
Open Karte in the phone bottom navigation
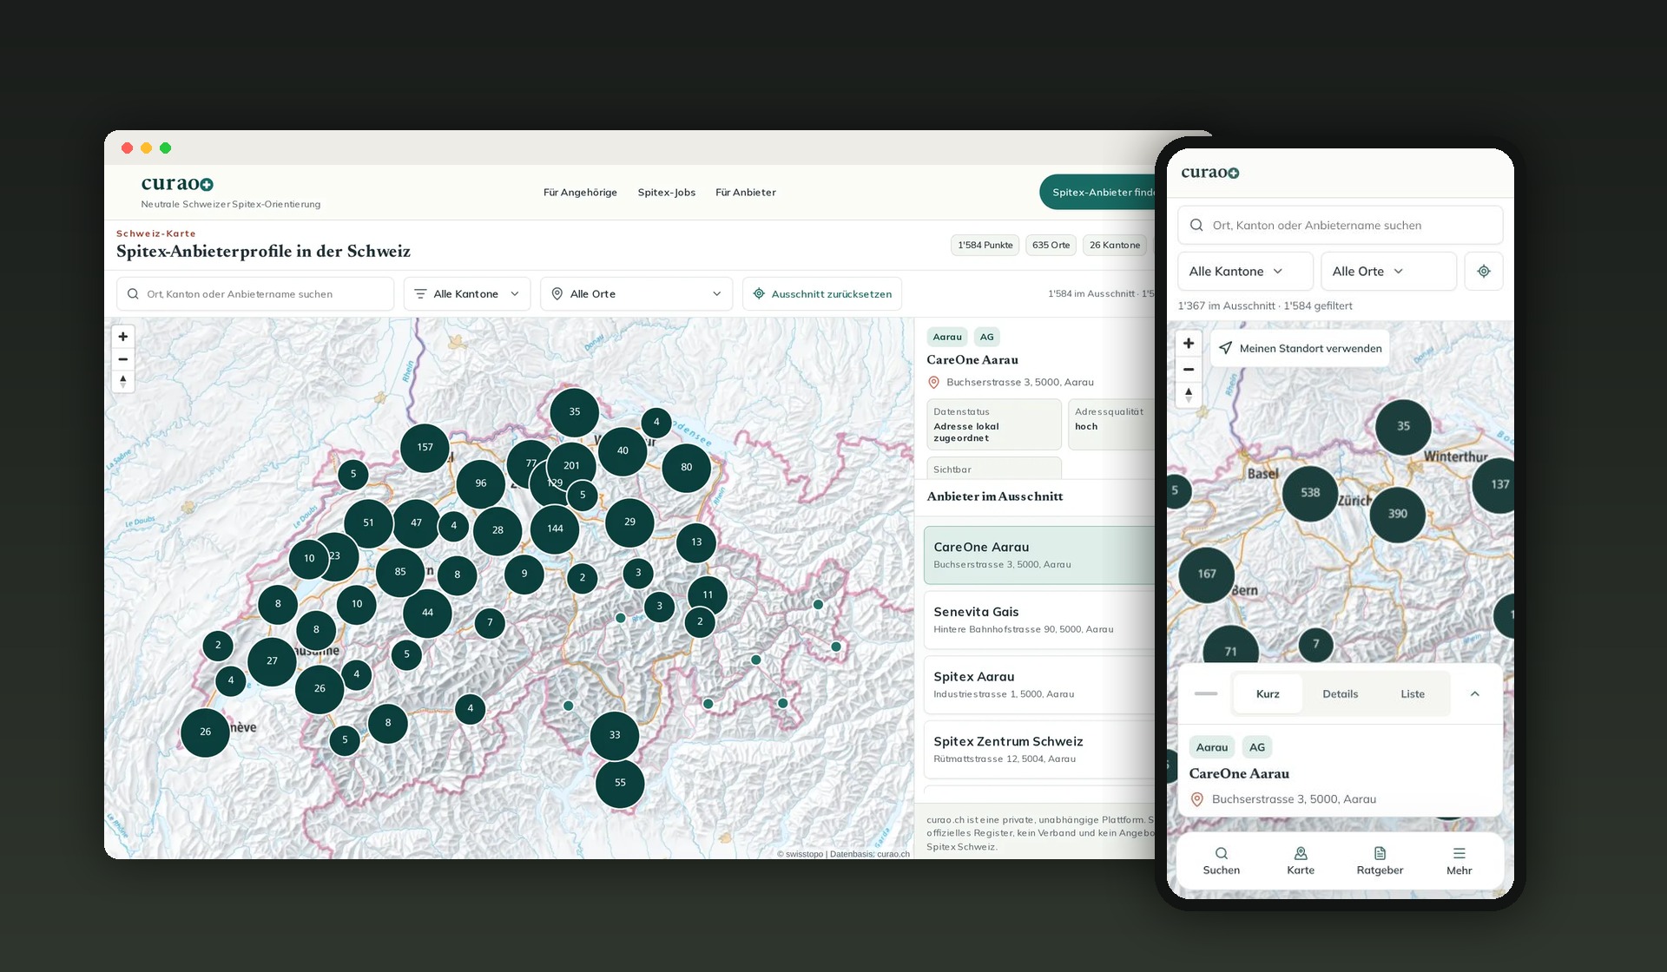[1301, 861]
